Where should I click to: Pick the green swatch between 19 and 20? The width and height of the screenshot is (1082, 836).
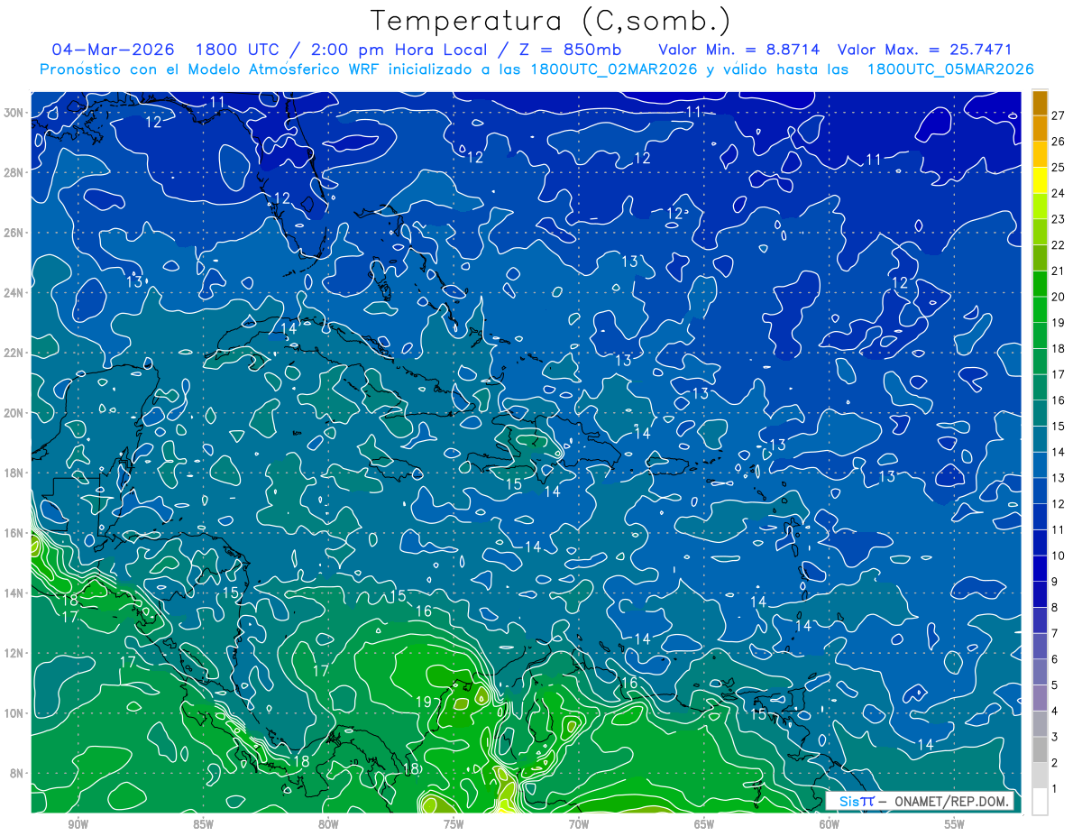(x=1040, y=309)
